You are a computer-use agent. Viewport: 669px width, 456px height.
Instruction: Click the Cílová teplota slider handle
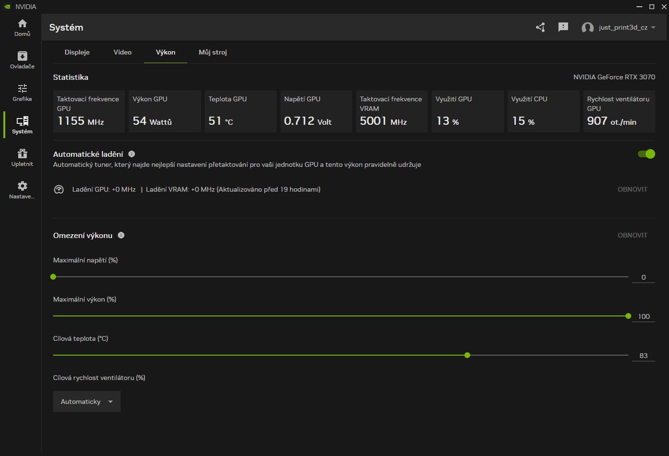[467, 355]
